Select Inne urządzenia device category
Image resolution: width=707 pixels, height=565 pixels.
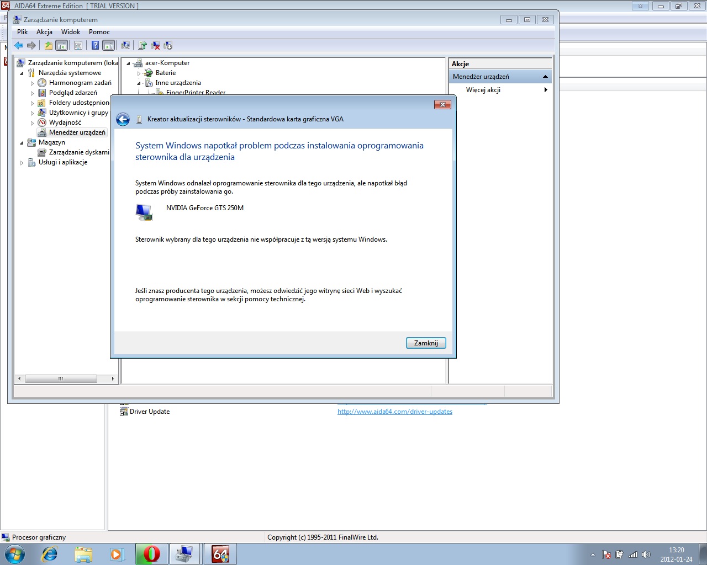pyautogui.click(x=178, y=83)
